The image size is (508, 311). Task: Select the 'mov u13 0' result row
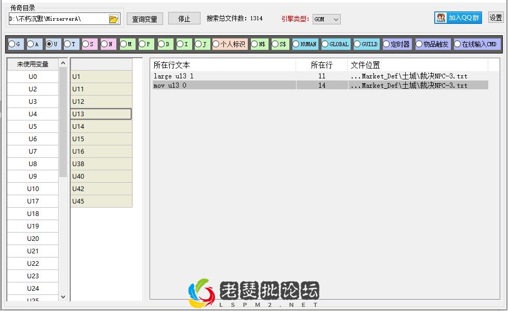320,86
